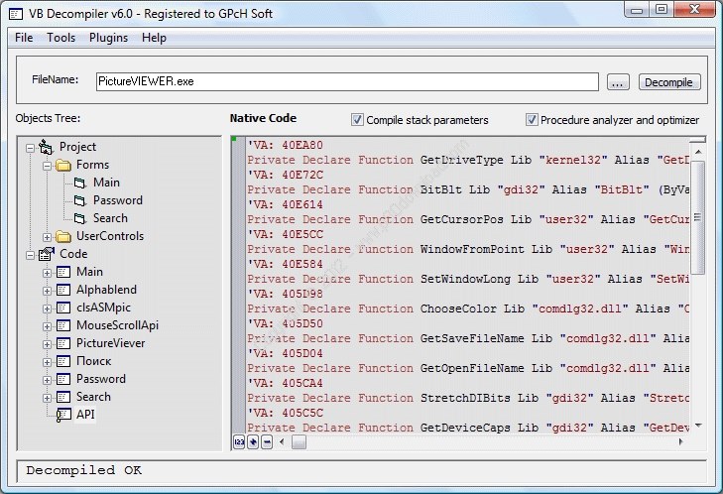The image size is (723, 494).
Task: Click the browse file ellipsis button
Action: point(618,82)
